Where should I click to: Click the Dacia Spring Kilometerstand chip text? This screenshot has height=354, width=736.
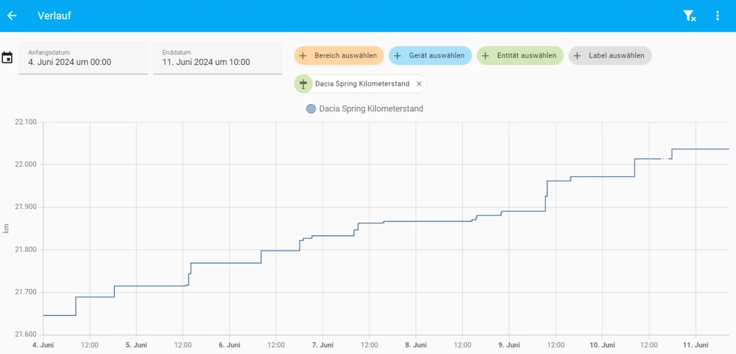click(x=362, y=84)
